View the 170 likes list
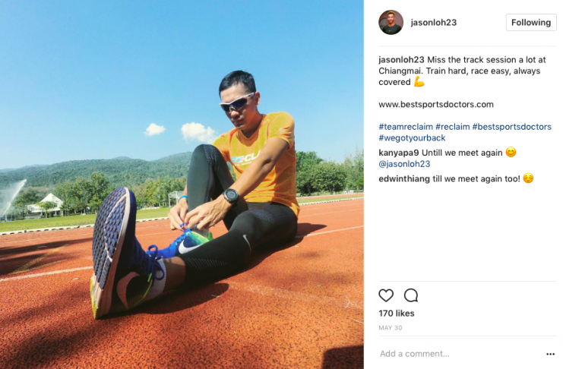 [397, 314]
